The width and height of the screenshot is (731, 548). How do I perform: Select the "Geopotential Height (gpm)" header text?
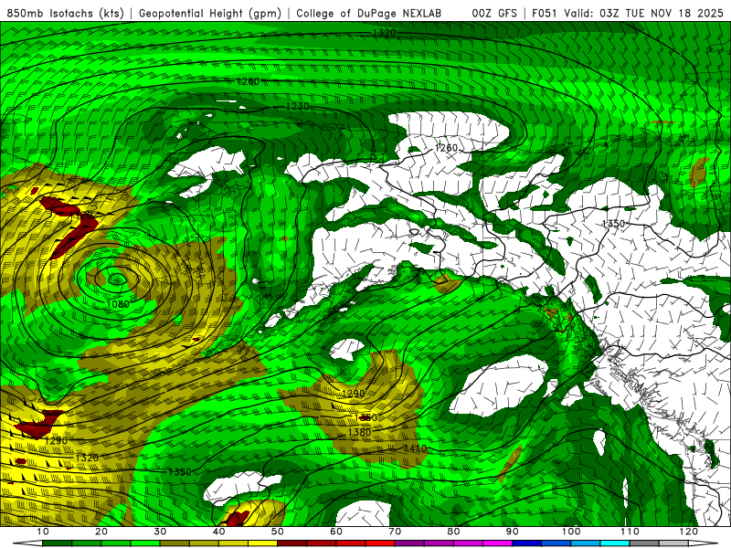pos(210,13)
